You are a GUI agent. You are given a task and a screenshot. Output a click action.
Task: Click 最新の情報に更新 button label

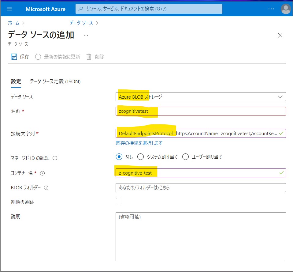tap(62, 57)
